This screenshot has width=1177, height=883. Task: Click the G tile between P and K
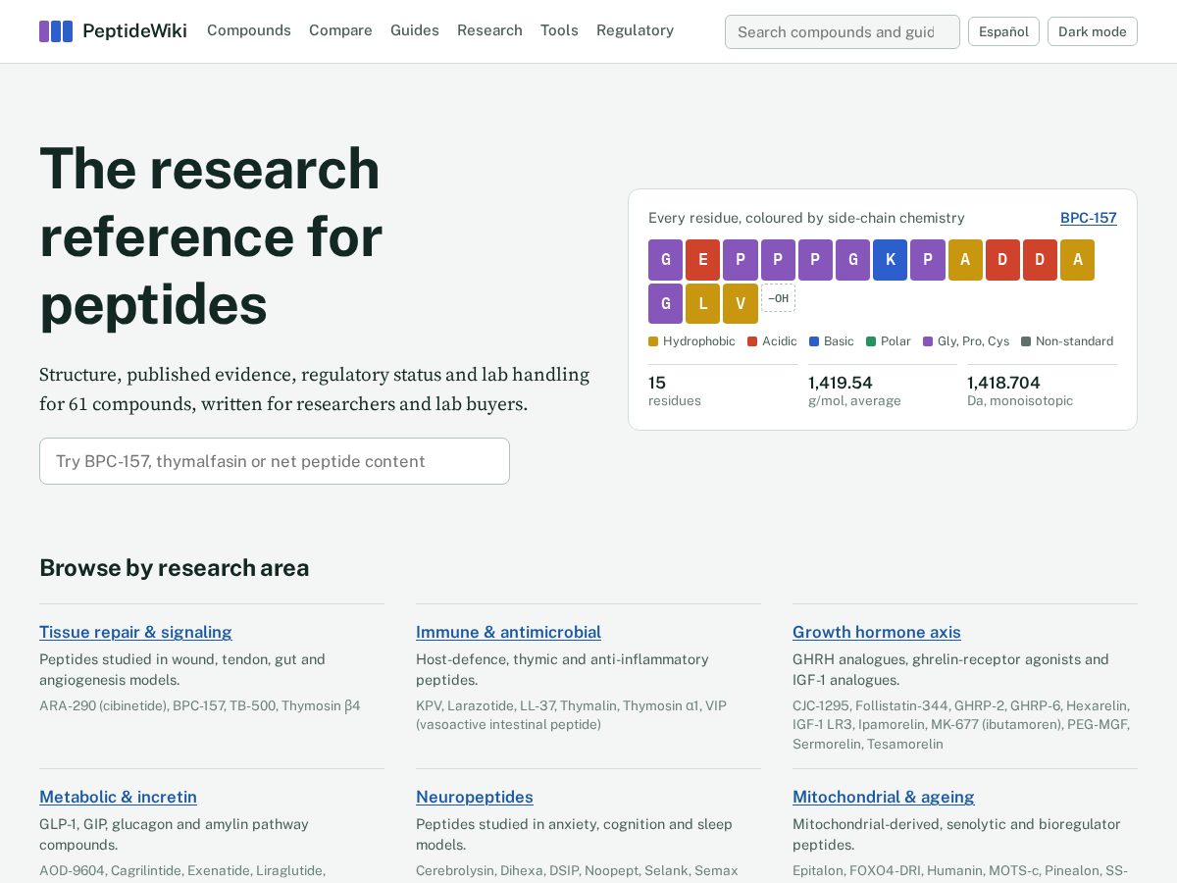point(852,260)
